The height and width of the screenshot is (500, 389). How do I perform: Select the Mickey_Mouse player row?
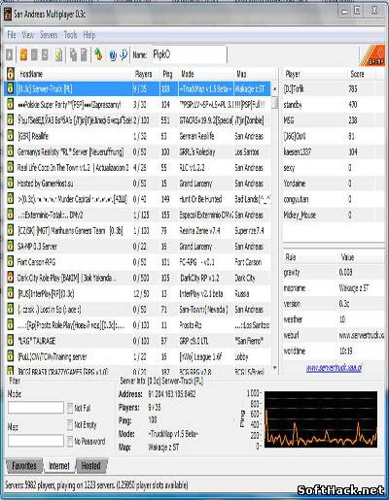coord(334,215)
